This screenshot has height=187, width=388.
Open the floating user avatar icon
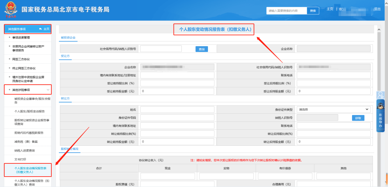(x=380, y=95)
